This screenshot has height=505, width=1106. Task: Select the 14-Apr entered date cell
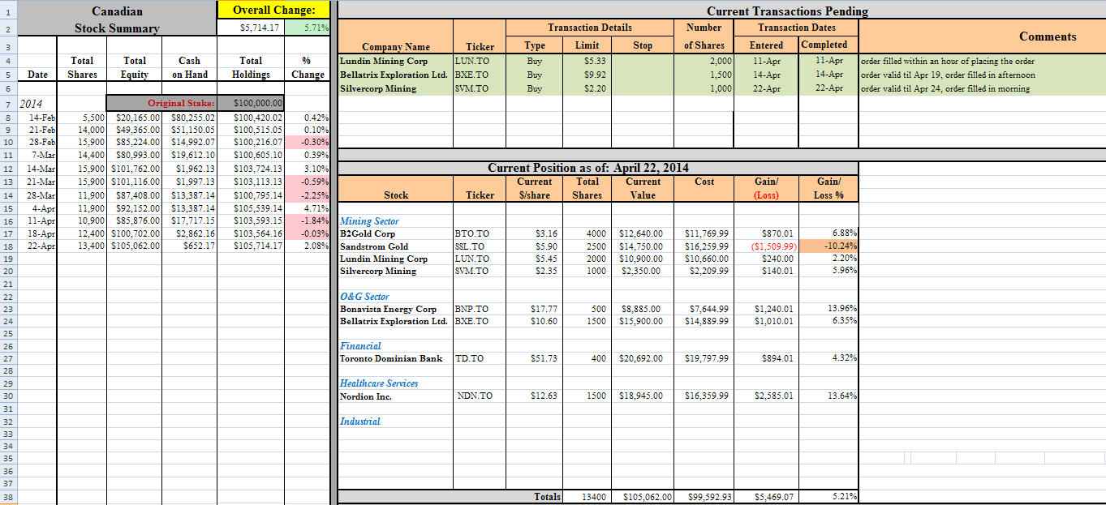pyautogui.click(x=766, y=75)
